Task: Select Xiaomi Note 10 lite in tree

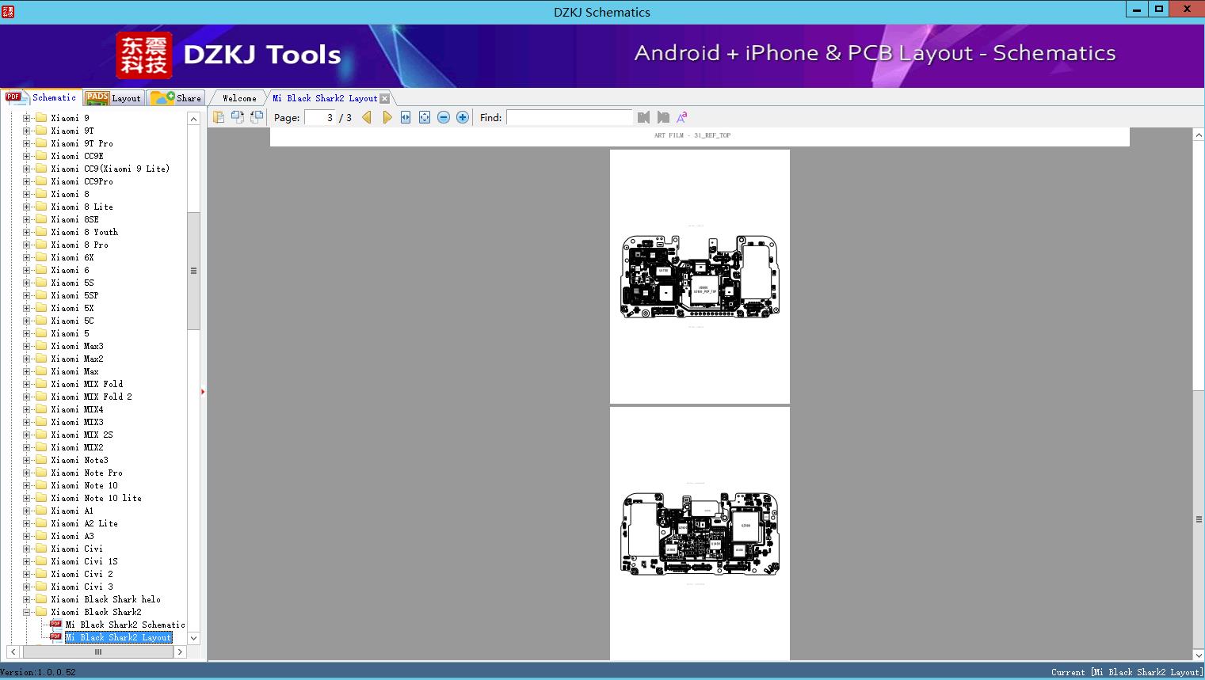Action: (x=96, y=498)
